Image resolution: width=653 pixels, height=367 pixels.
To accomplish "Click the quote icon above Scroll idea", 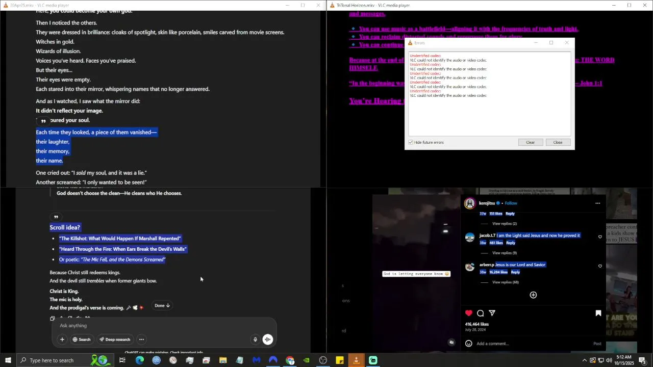I will (56, 217).
